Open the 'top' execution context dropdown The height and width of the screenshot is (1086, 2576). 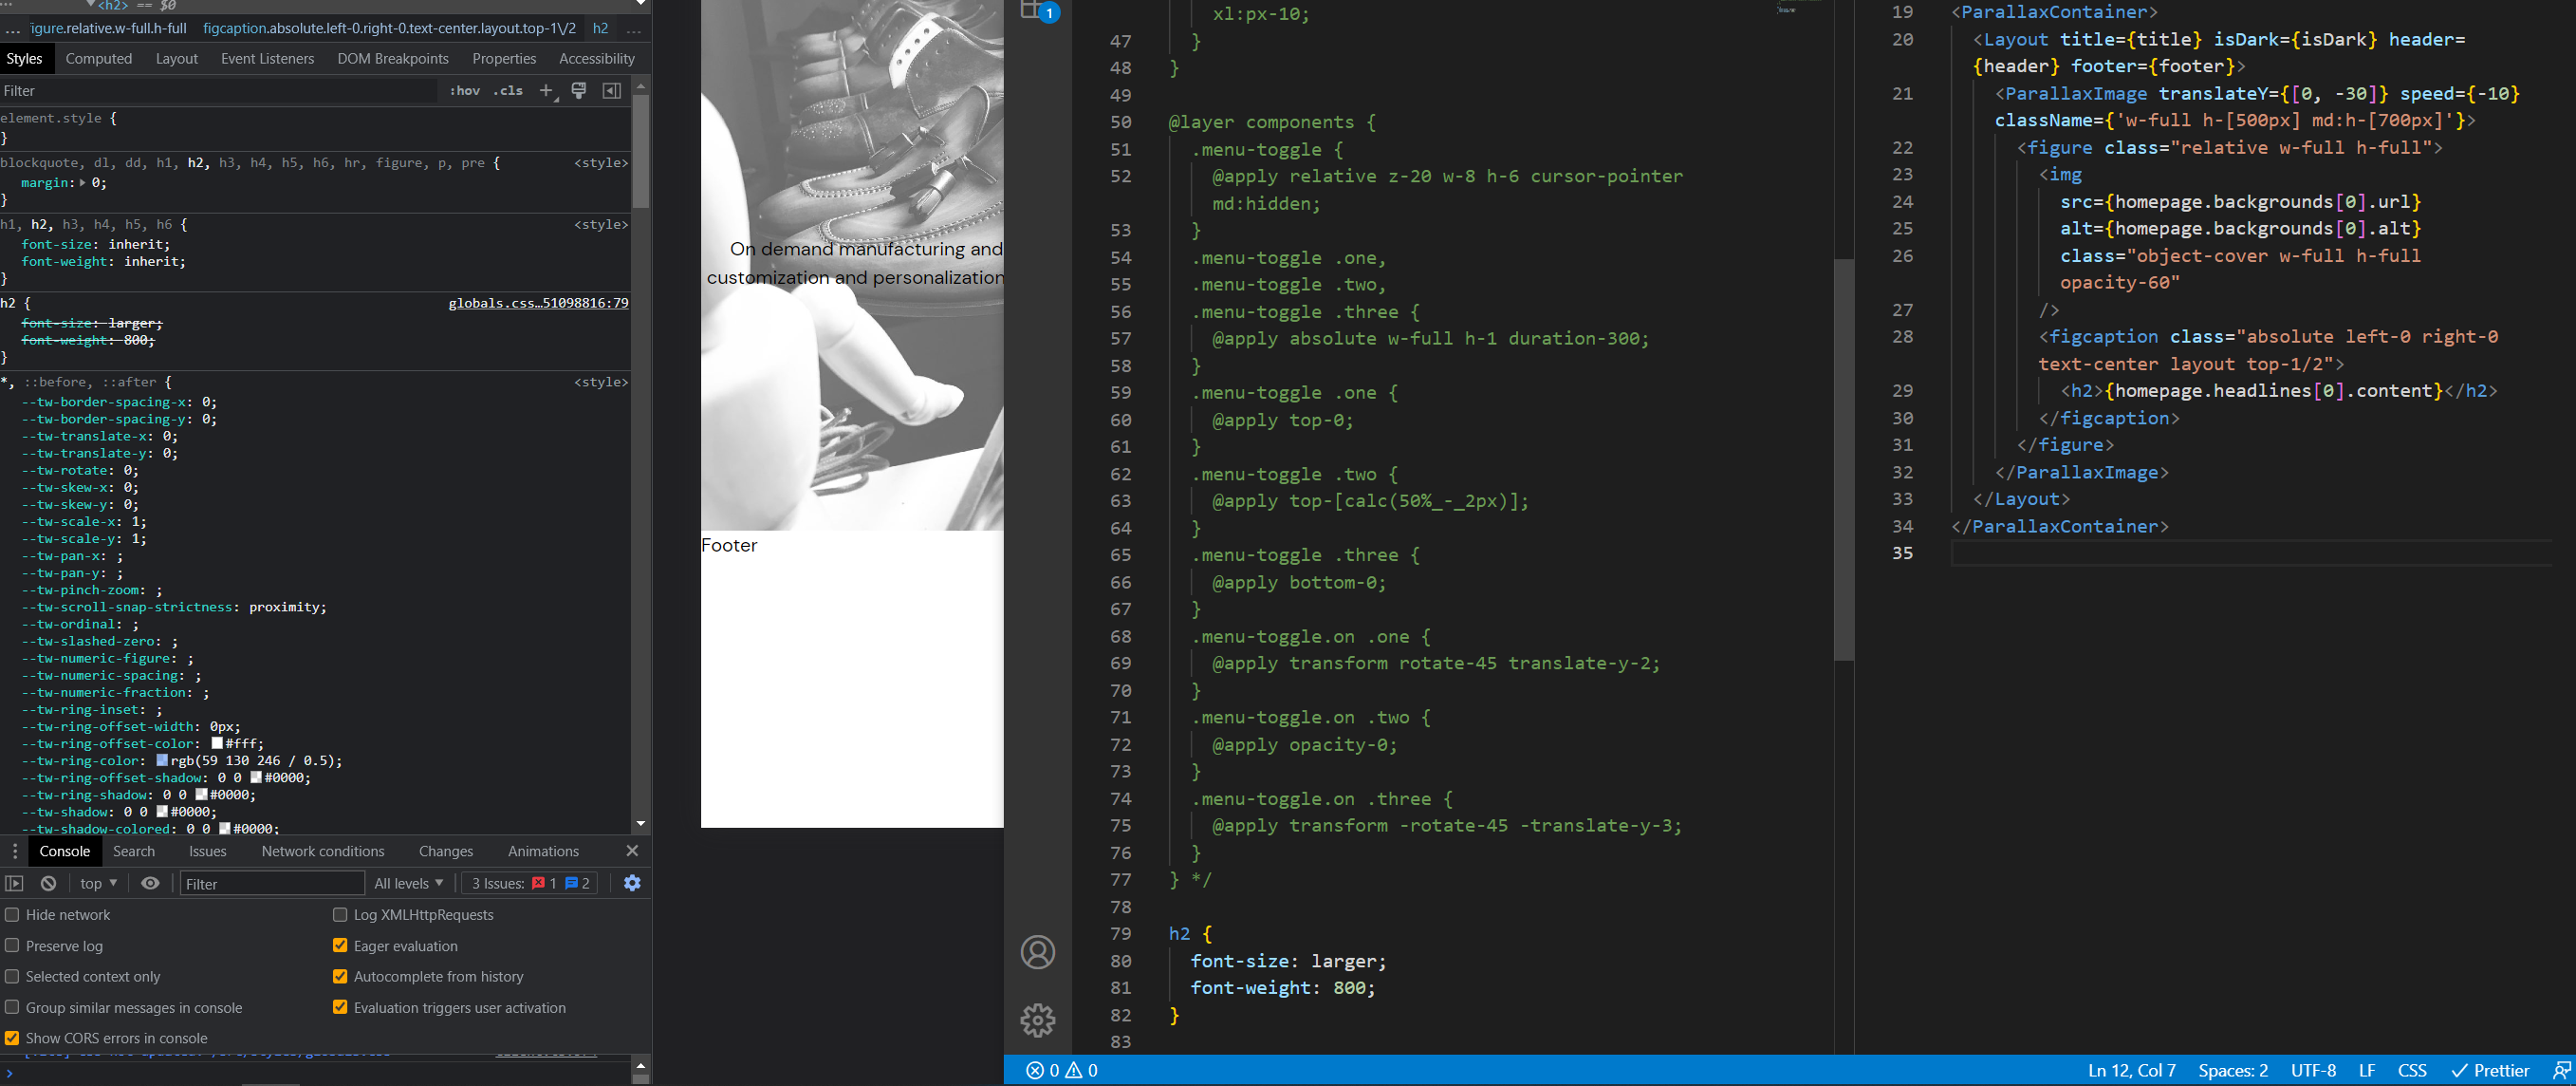96,883
